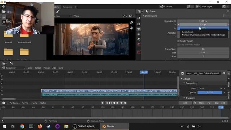Open the timeline editor type dropdown
This screenshot has height=130, width=231.
(x=4, y=103)
